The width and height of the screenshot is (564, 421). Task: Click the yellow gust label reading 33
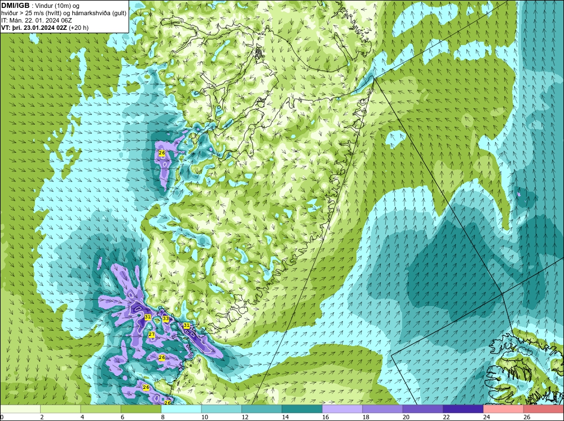tap(166, 318)
